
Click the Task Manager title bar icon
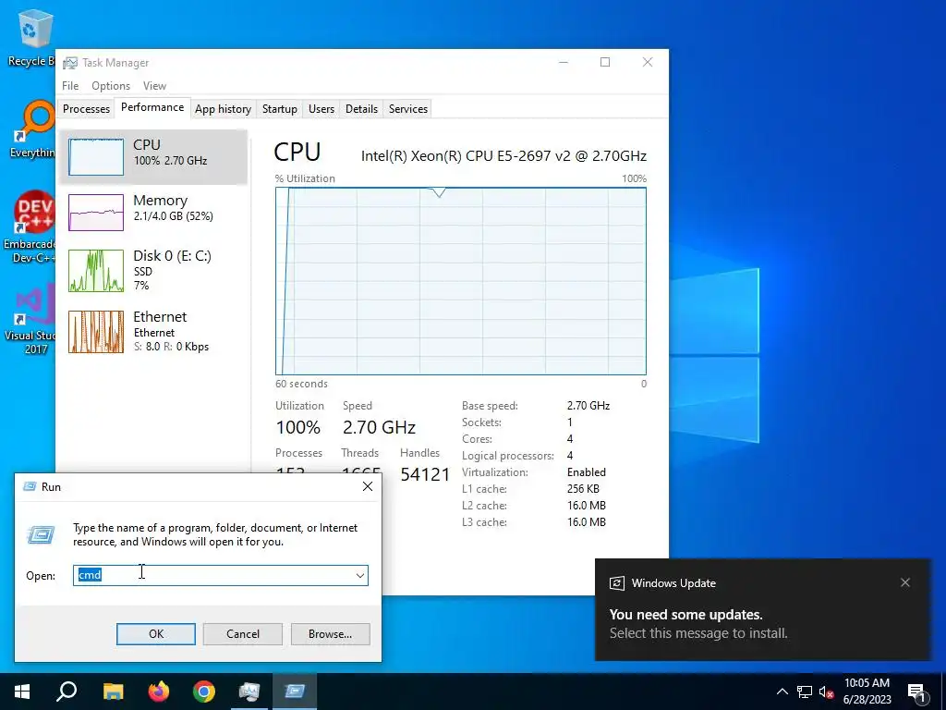70,63
